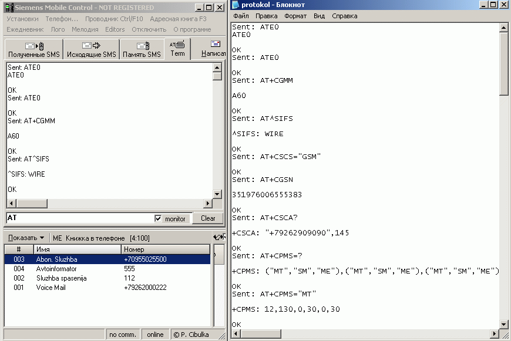Open the Editors menu
Image resolution: width=511 pixels, height=341 pixels.
115,29
